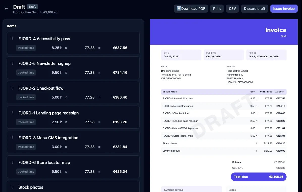This screenshot has height=192, width=302.
Task: Click Discard draft
Action: point(255,9)
